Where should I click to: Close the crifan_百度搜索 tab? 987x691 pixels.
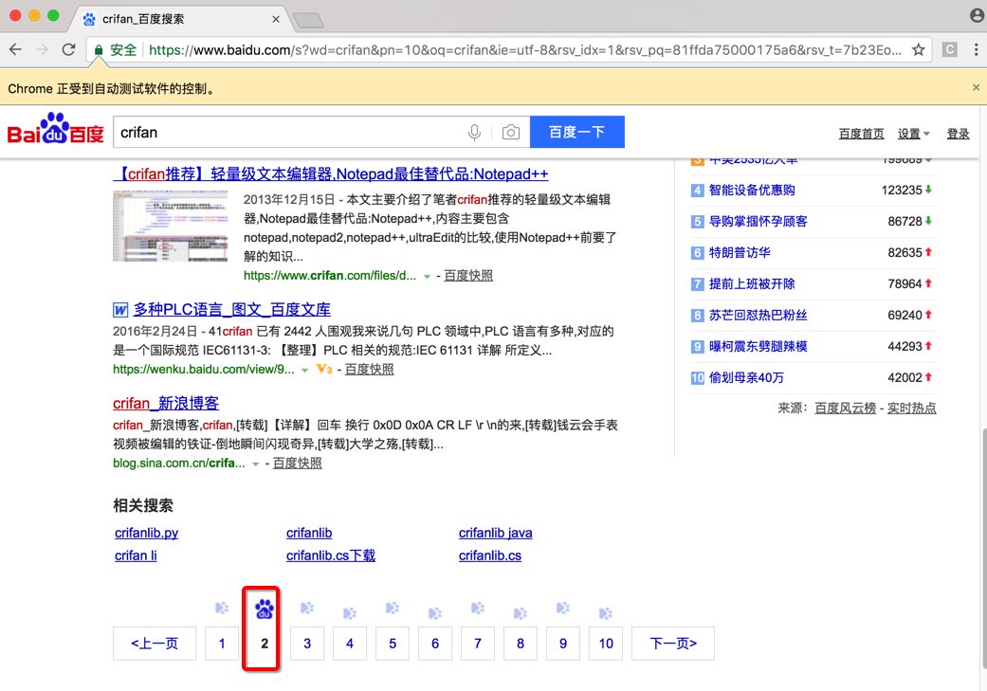click(276, 19)
